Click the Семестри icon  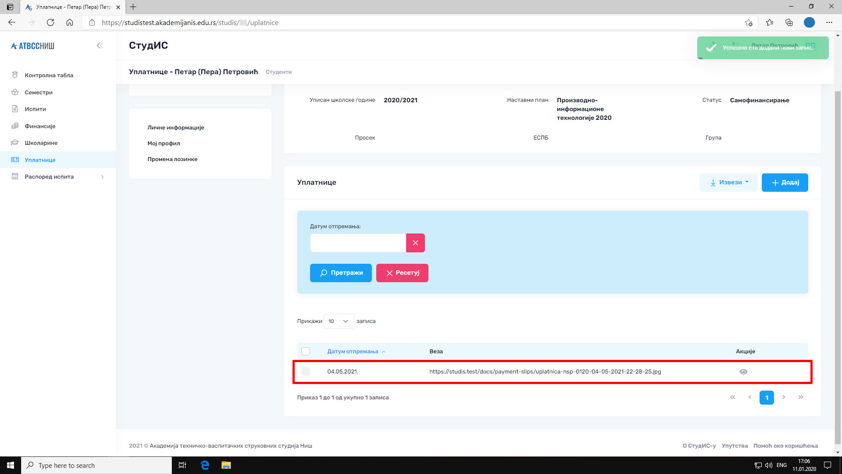(15, 92)
